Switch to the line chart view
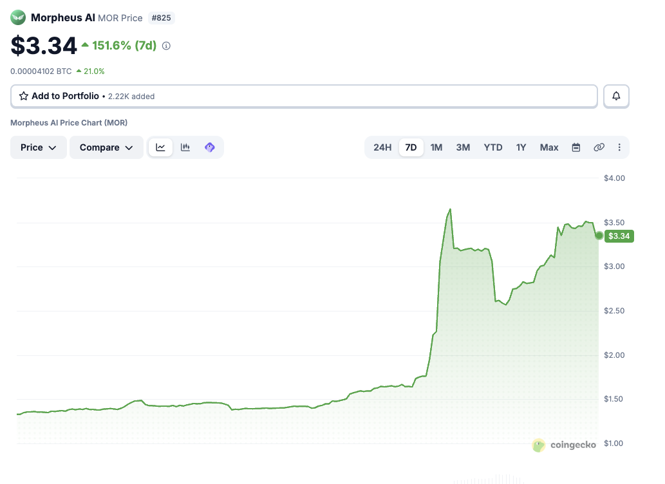The height and width of the screenshot is (484, 665). click(x=160, y=147)
